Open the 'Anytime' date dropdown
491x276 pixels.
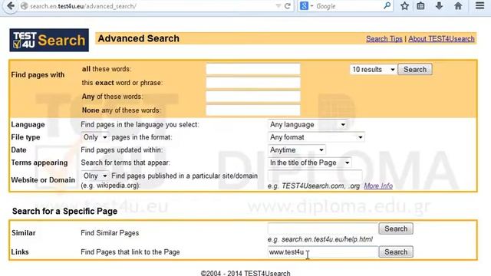[297, 150]
